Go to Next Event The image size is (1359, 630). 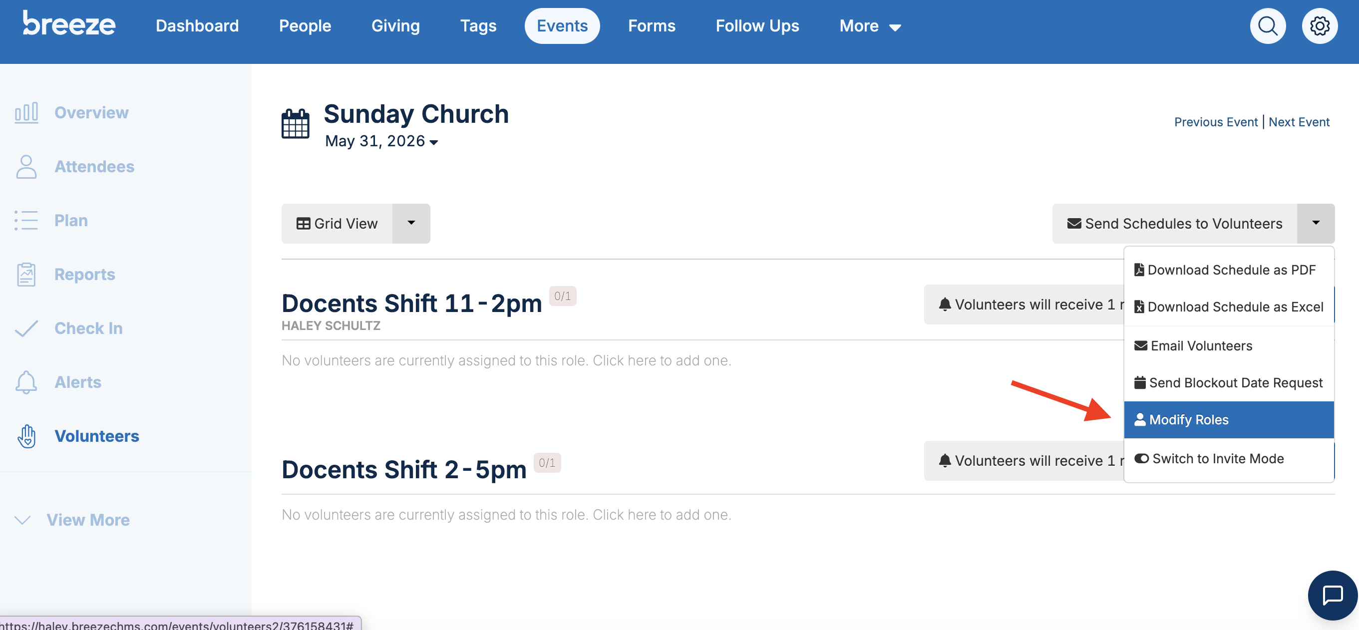pyautogui.click(x=1299, y=122)
